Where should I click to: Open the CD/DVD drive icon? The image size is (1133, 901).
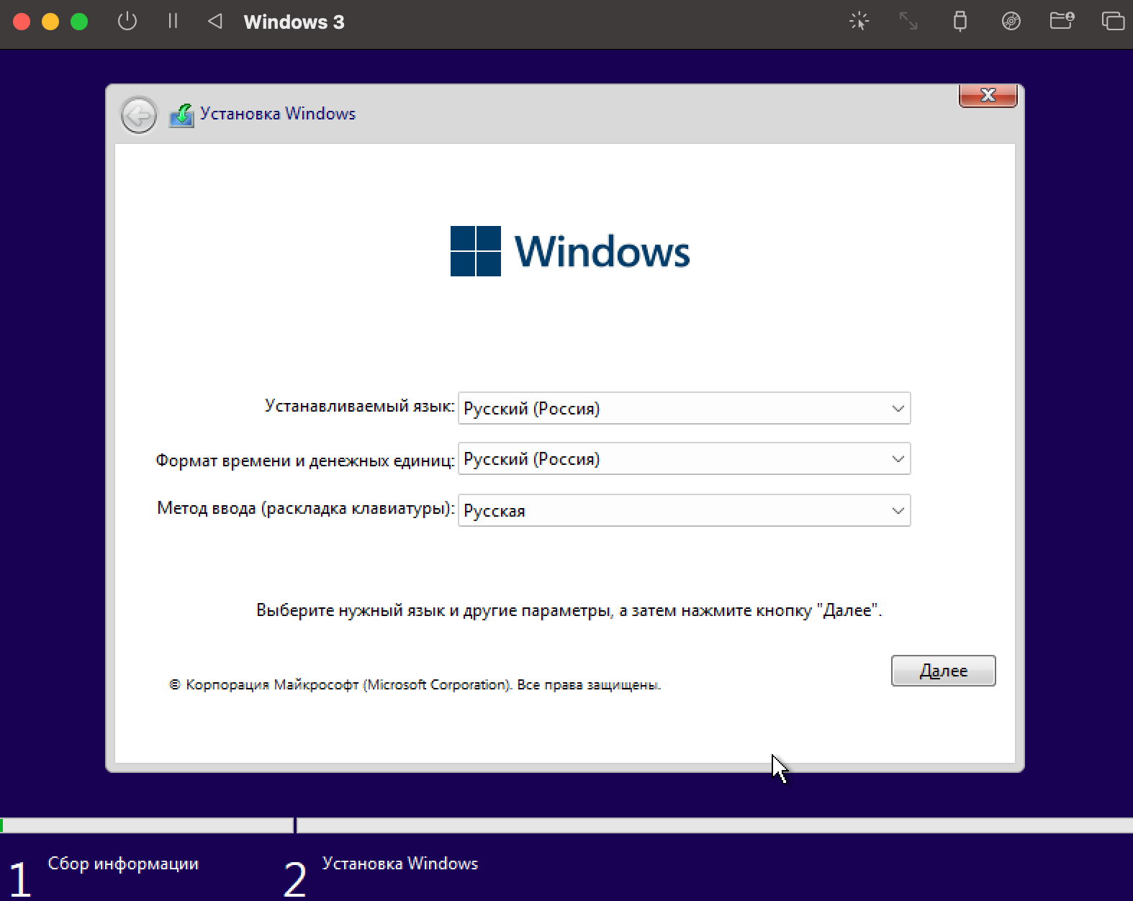1011,21
